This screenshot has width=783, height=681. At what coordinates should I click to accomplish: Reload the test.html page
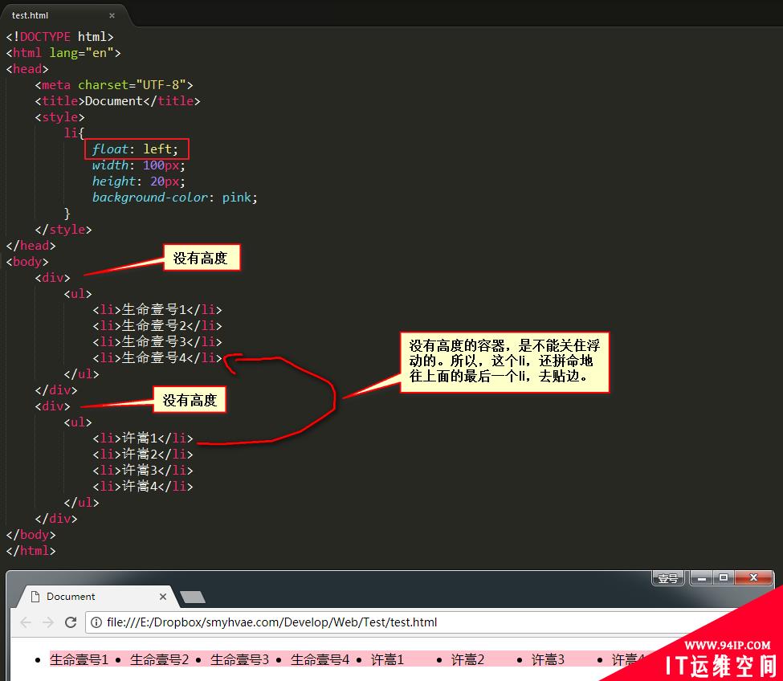(71, 622)
